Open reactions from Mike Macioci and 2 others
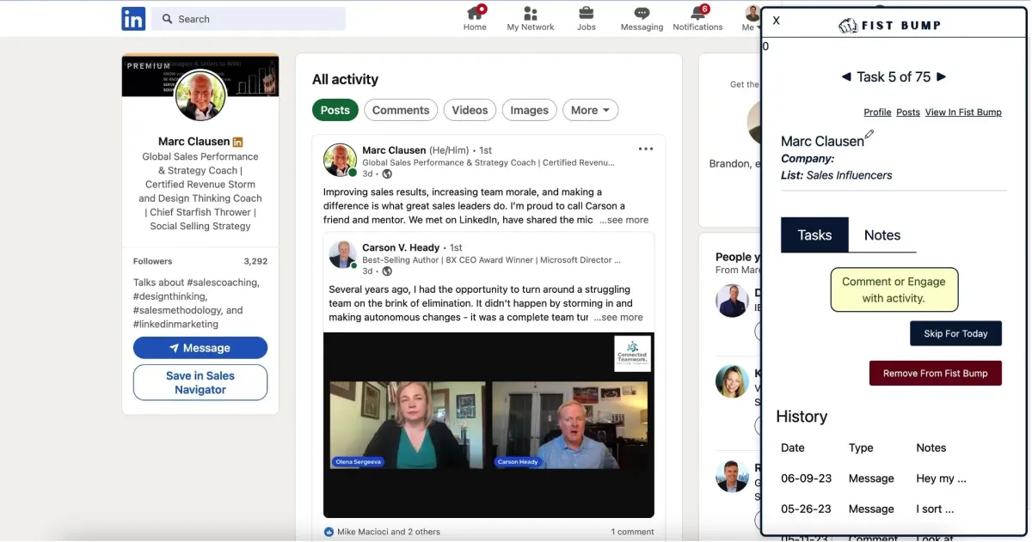The height and width of the screenshot is (542, 1032). [388, 532]
